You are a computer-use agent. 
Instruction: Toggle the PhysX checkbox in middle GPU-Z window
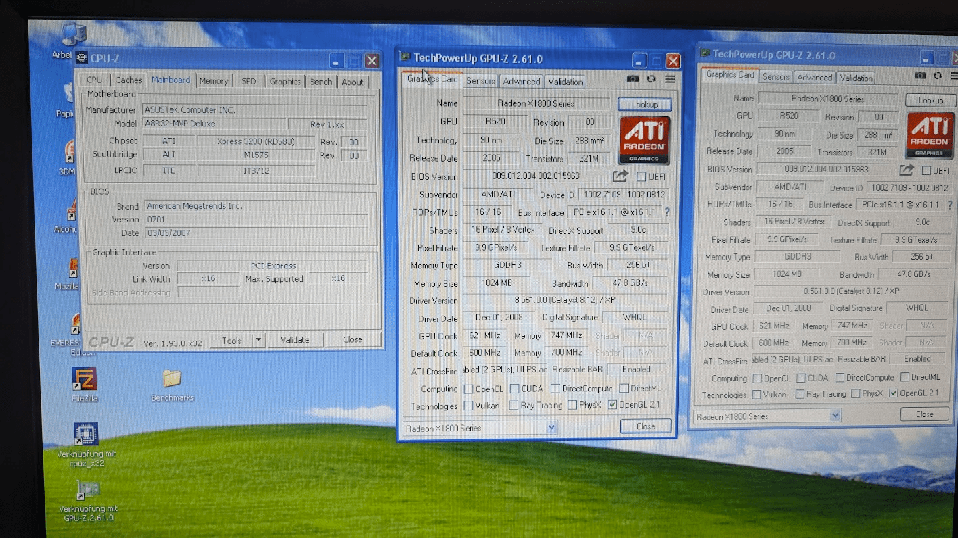(x=572, y=406)
